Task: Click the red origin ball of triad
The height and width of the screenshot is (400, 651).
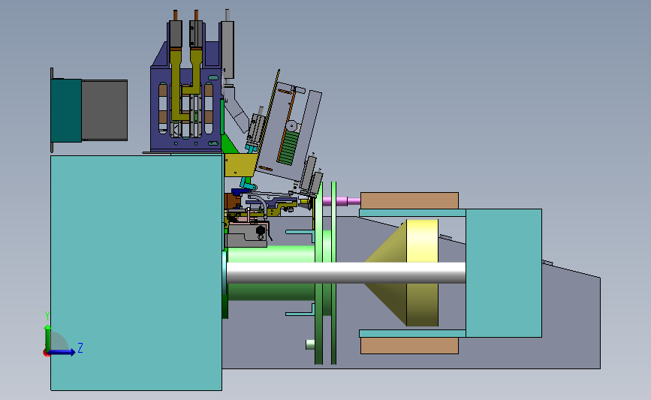Action: [x=46, y=353]
